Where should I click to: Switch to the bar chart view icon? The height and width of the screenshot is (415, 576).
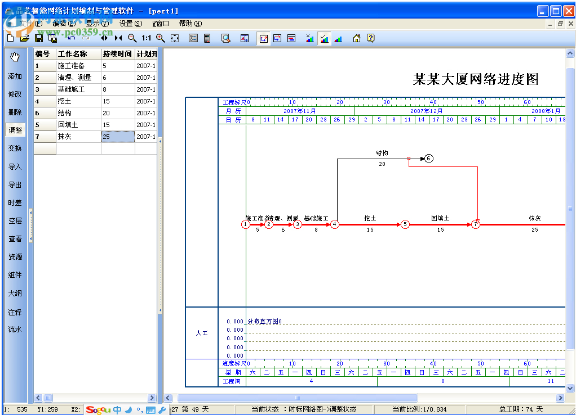pos(291,38)
